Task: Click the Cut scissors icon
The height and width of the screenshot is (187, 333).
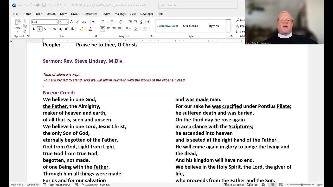Action: pos(25,21)
